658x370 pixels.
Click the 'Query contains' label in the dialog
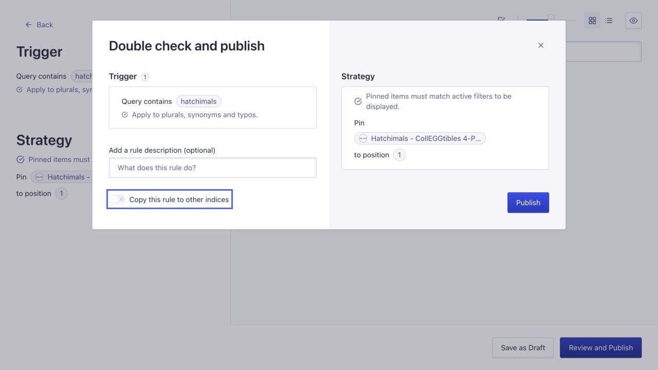147,101
